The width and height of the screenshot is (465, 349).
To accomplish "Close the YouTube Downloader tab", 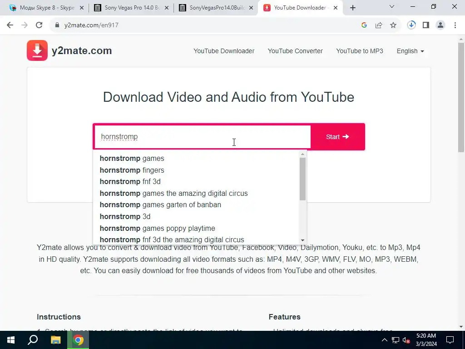I will [336, 8].
